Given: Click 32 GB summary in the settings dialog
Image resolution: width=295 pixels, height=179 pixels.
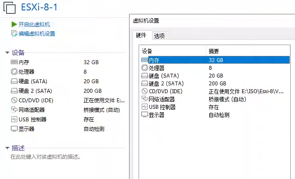Looking at the screenshot, I should [216, 60].
